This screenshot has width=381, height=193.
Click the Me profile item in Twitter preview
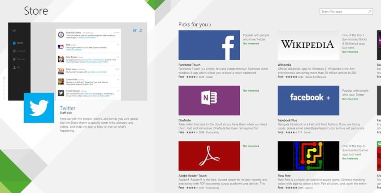[x=17, y=67]
